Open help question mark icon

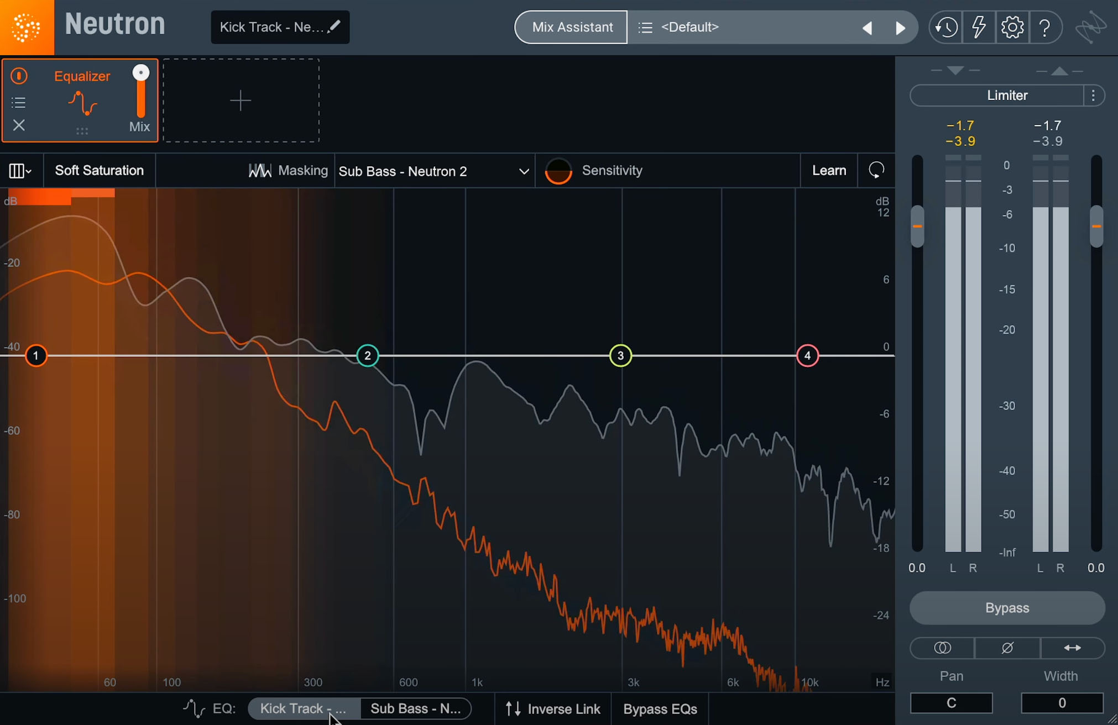tap(1044, 27)
